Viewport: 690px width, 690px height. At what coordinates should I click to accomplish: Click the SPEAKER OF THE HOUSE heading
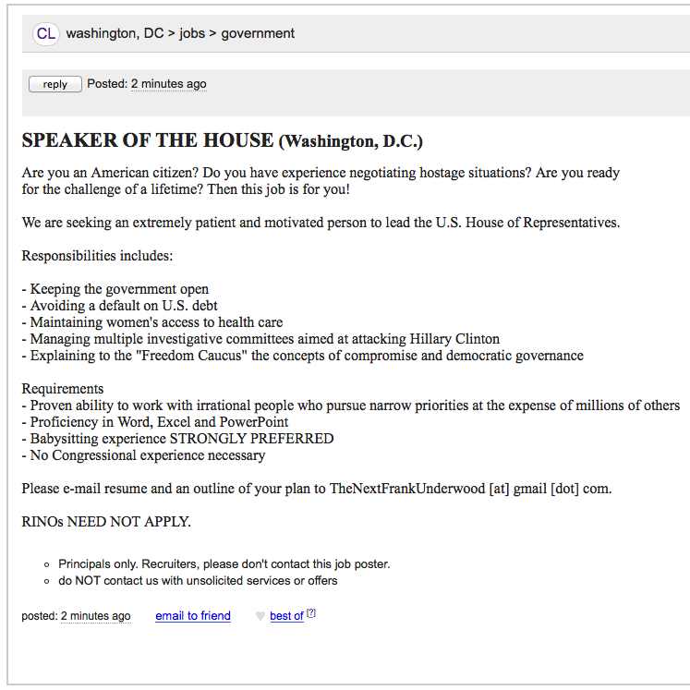coord(148,140)
